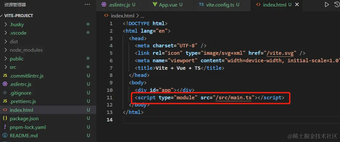Click the modified dot beside src folder

(x=88, y=67)
